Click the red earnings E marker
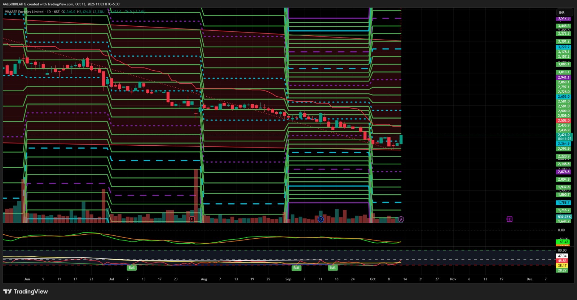This screenshot has width=577, height=300. point(192,219)
